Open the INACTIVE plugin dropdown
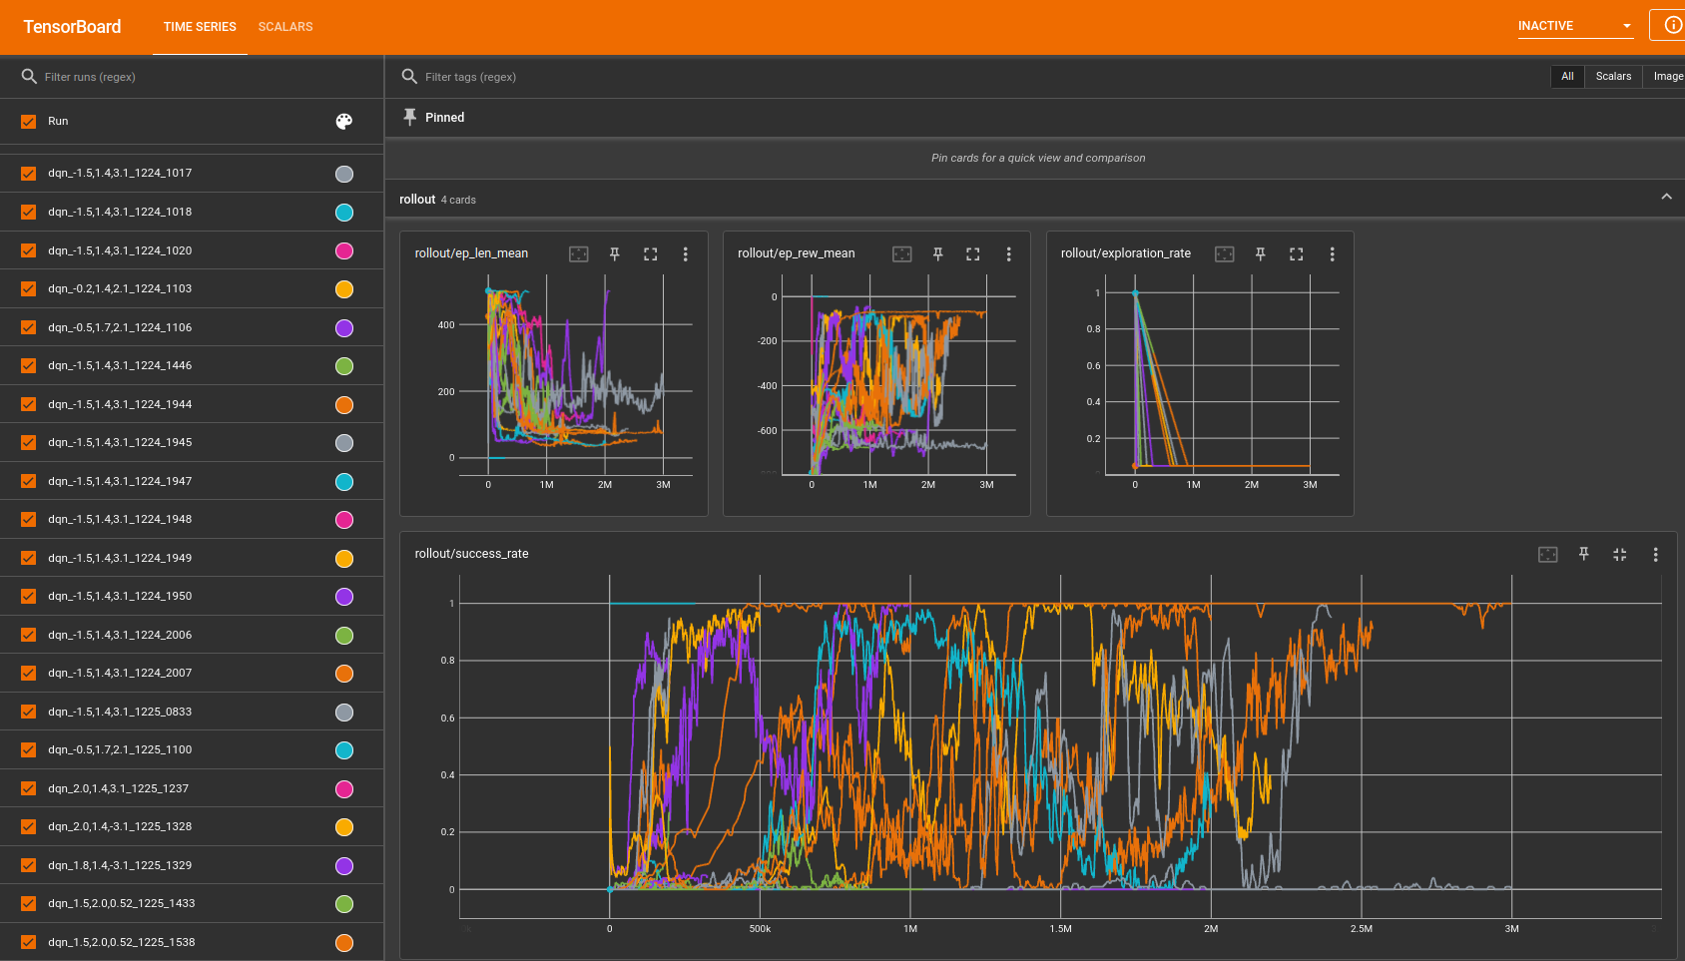Screen dimensions: 1685x961 (x=1575, y=26)
